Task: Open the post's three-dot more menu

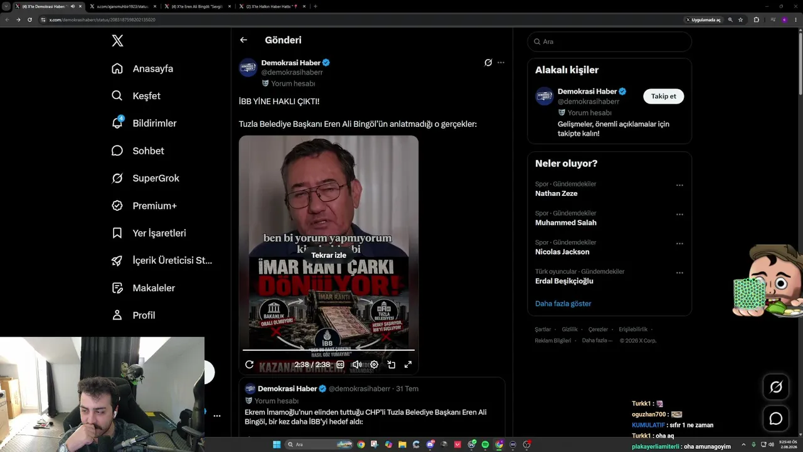Action: (501, 63)
